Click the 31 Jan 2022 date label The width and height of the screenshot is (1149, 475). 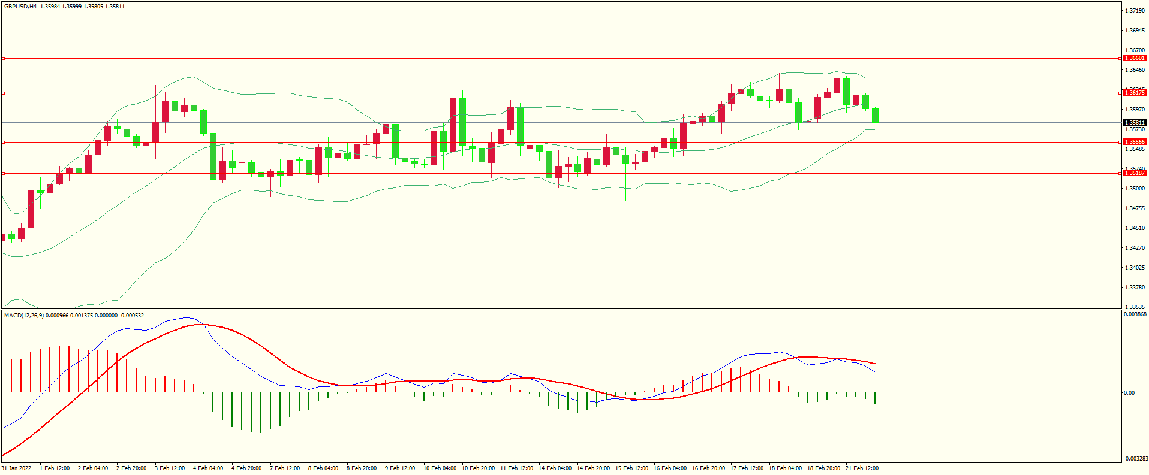(17, 468)
